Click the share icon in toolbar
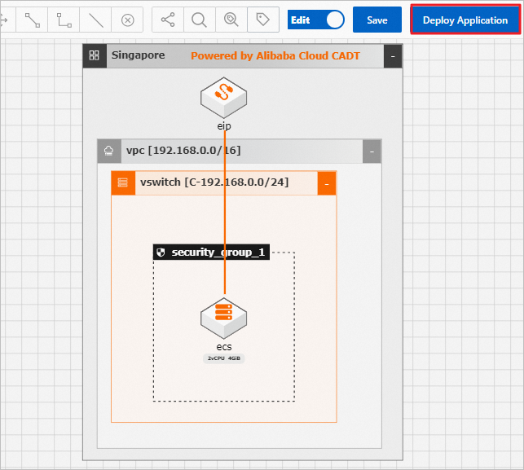Image resolution: width=524 pixels, height=470 pixels. [168, 20]
